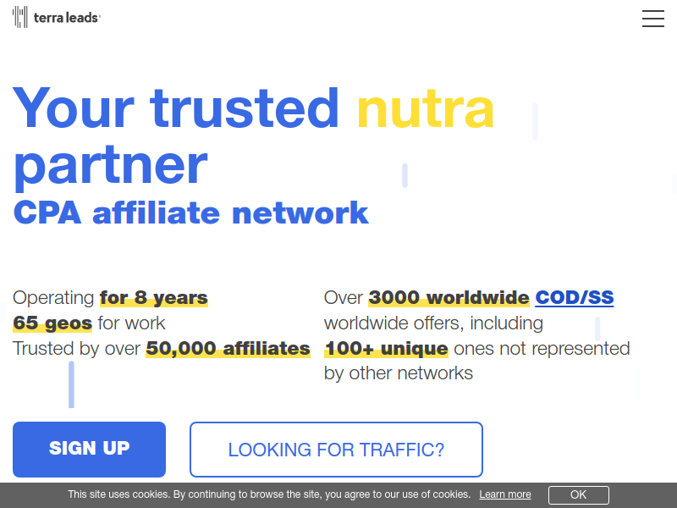Click the terra leads logo
Screen dimensions: 677x508
click(57, 17)
